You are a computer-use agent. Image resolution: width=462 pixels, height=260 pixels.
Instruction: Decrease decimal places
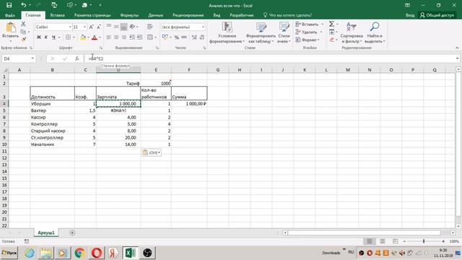click(202, 37)
